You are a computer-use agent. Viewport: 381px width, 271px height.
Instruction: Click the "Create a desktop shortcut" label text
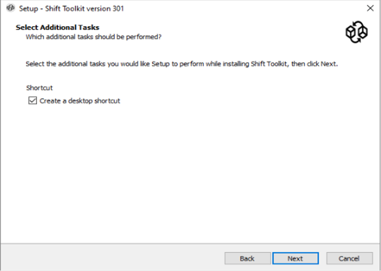[80, 101]
